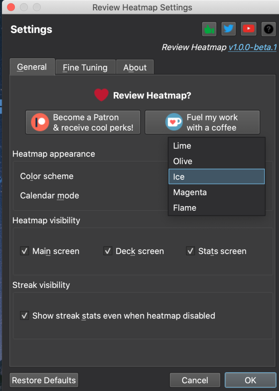Toggle the Main screen checkbox
This screenshot has height=391, width=279.
tap(24, 251)
